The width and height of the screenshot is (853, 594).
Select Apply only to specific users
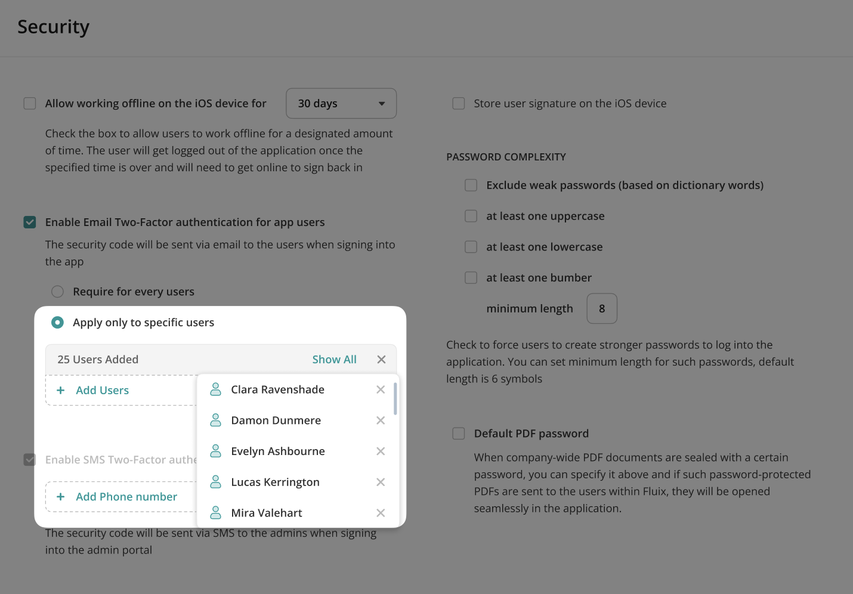pos(58,323)
